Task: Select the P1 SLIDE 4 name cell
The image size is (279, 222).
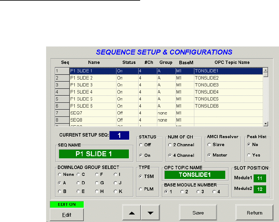Action: click(93, 92)
